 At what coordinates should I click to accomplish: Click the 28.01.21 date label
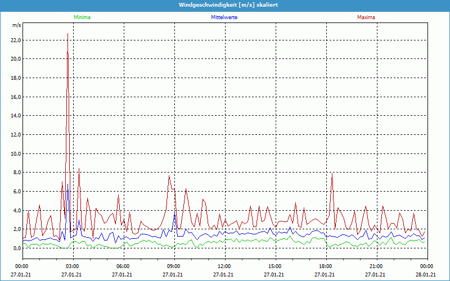pyautogui.click(x=426, y=275)
